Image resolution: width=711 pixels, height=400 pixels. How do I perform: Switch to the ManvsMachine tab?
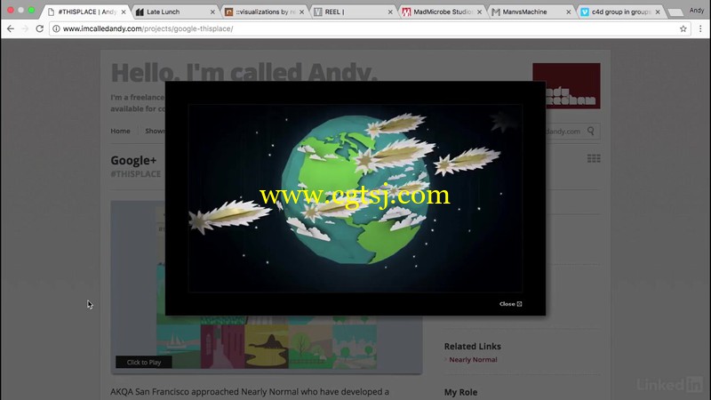tap(531, 12)
